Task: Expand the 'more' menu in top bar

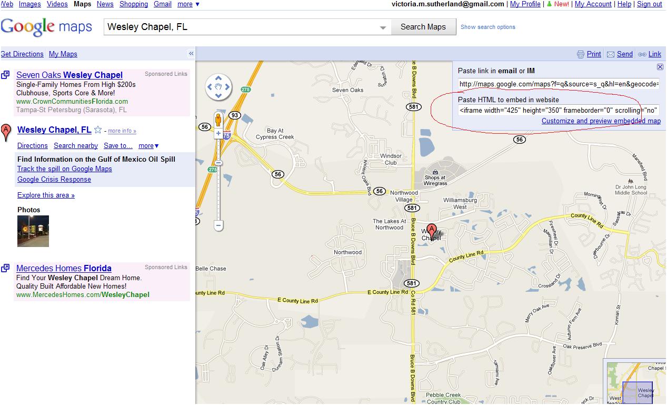Action: [x=188, y=4]
